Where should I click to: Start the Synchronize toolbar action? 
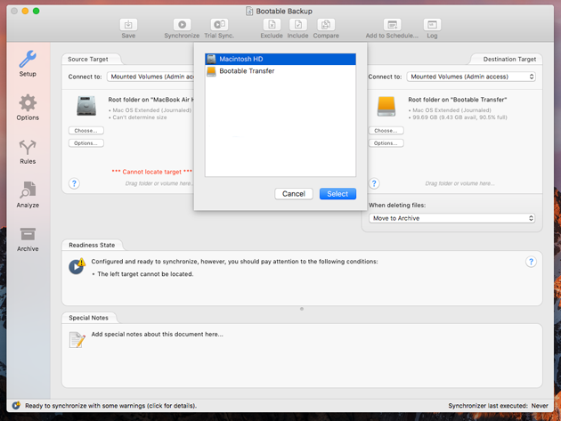182,25
